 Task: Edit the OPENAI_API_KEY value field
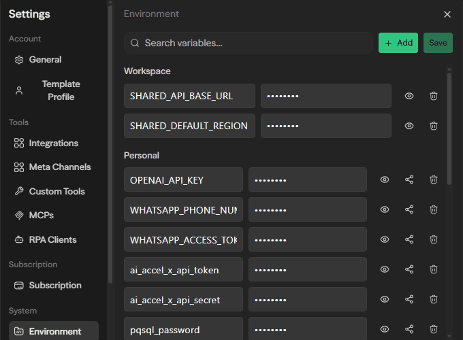tap(308, 180)
